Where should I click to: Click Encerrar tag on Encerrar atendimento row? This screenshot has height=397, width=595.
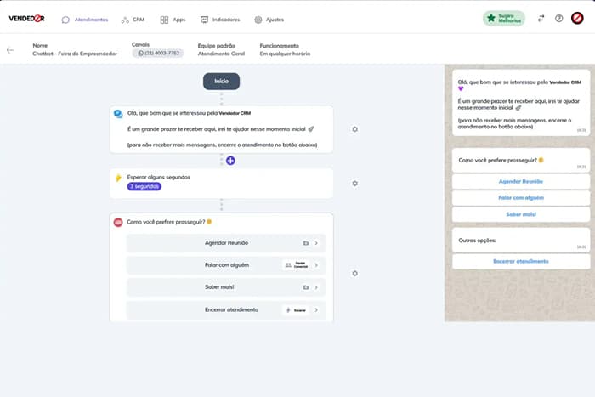[297, 310]
